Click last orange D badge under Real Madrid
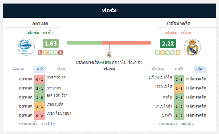This screenshot has height=134, width=219. 178,53
